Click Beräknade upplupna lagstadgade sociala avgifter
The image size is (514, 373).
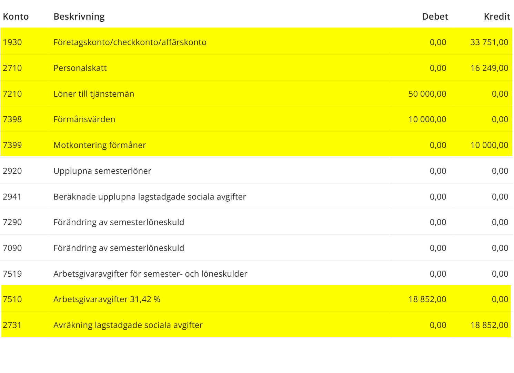click(150, 197)
